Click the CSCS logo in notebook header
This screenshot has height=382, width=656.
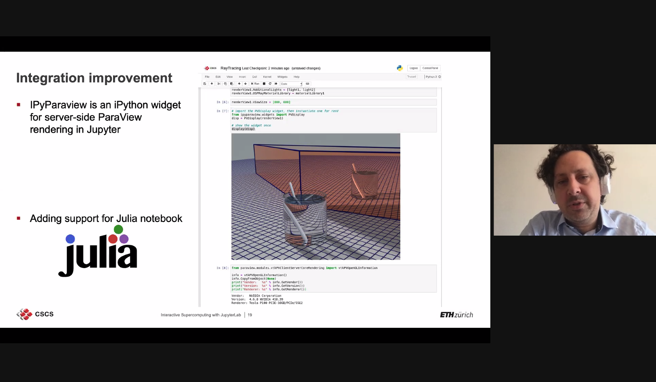pyautogui.click(x=210, y=68)
